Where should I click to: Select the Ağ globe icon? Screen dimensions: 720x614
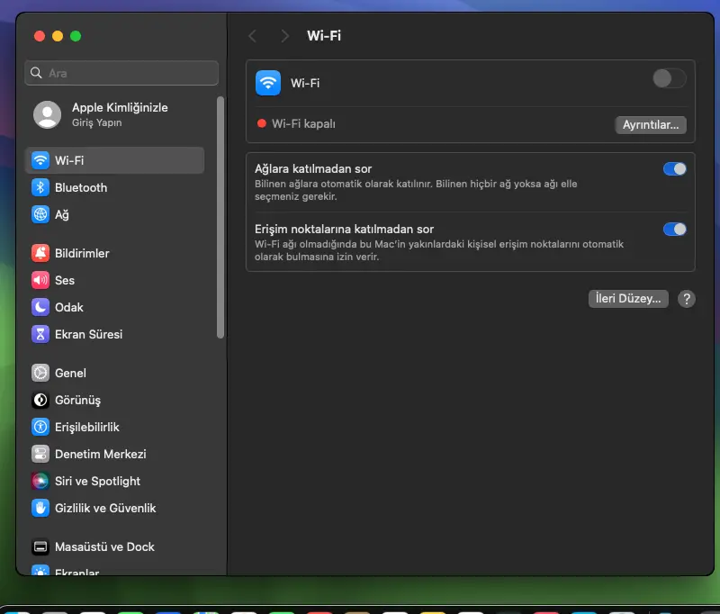(40, 214)
